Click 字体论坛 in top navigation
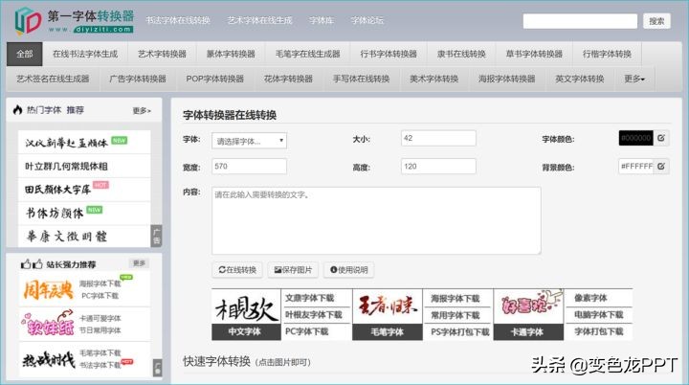689x385 pixels. click(x=367, y=20)
